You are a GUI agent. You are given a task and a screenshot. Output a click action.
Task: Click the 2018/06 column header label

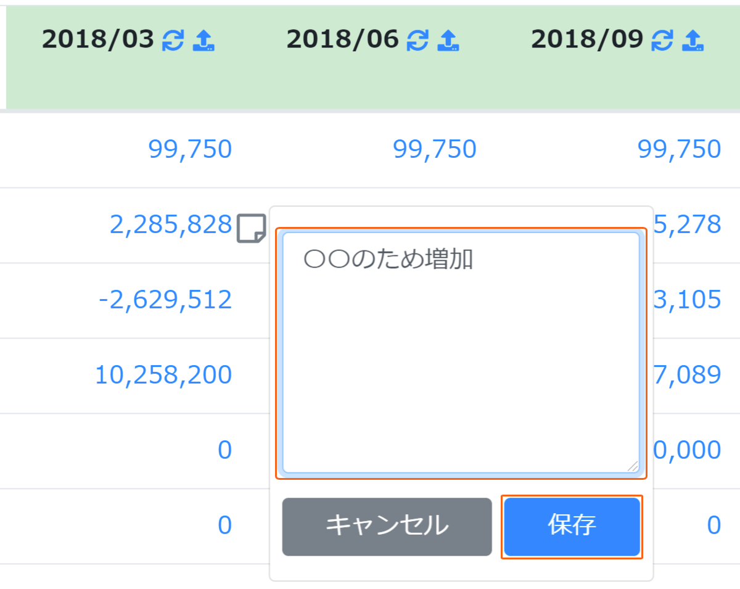click(342, 40)
